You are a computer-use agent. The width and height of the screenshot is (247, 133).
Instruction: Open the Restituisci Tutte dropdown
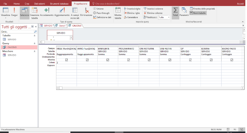pos(169,17)
